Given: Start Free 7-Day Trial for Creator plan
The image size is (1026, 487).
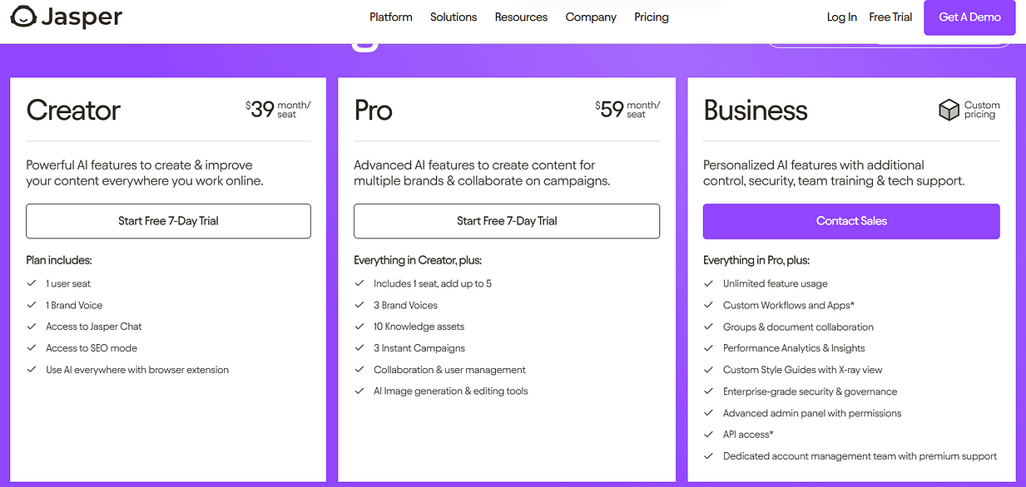Looking at the screenshot, I should tap(168, 221).
